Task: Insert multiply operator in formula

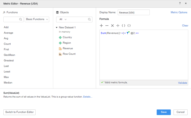Action: click(112, 26)
